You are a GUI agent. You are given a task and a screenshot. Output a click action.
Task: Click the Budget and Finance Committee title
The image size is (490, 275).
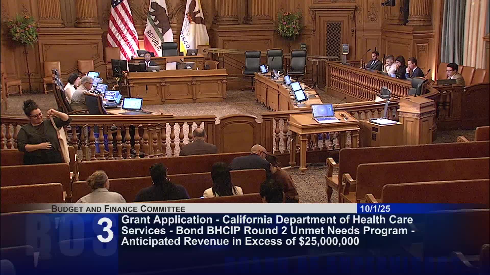coord(118,209)
